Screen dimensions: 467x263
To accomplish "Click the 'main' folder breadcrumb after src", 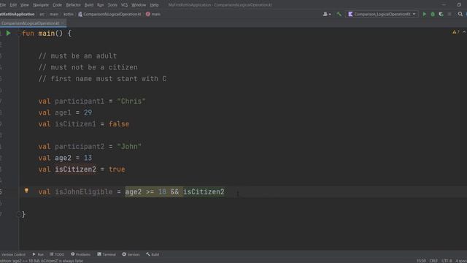I will [x=54, y=14].
